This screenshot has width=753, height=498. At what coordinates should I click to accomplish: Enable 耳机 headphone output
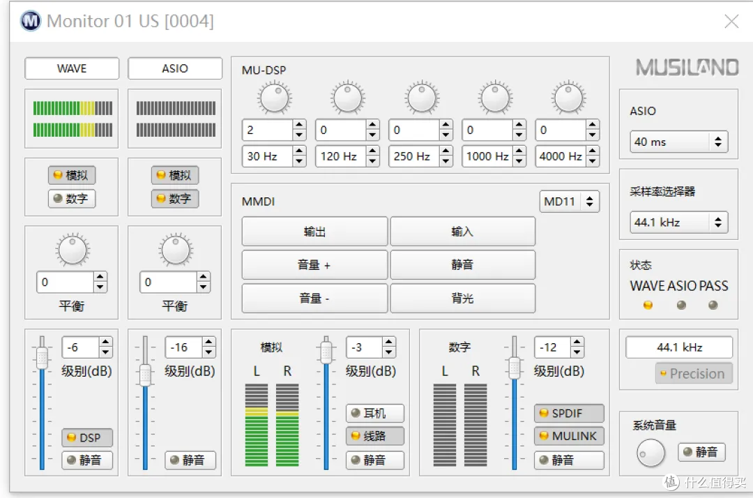point(375,413)
